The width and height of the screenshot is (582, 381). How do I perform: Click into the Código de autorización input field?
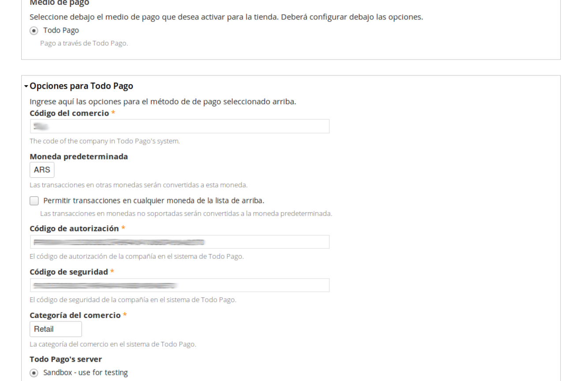(x=179, y=242)
